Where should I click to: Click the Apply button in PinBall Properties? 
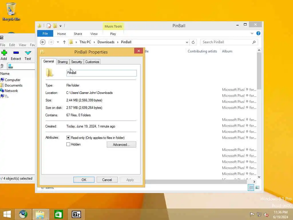pyautogui.click(x=130, y=180)
